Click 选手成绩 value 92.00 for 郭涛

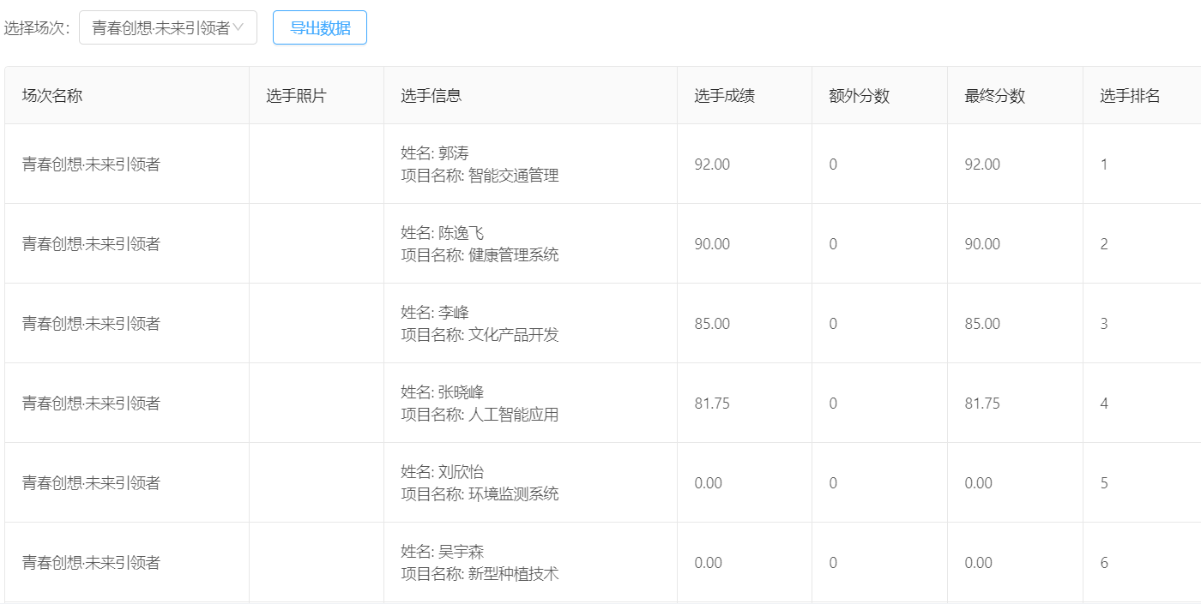pyautogui.click(x=712, y=164)
